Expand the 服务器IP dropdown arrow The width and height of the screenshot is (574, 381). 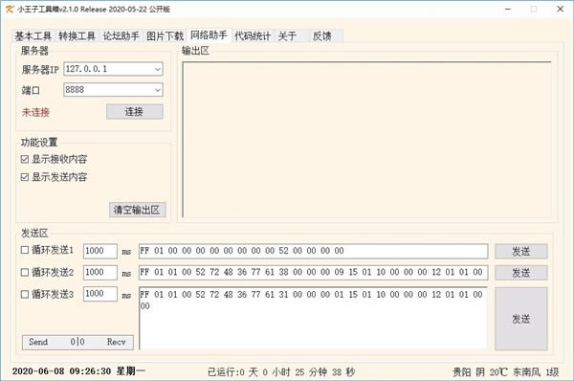pyautogui.click(x=158, y=69)
